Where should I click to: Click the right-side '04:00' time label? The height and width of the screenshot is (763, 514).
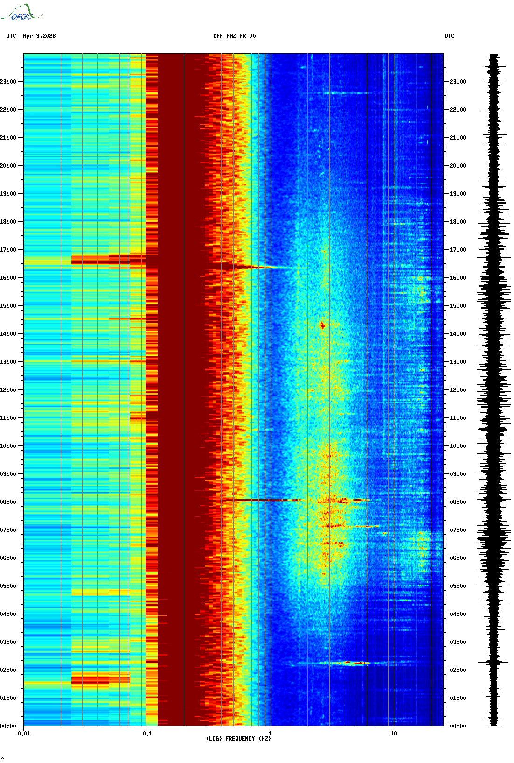tap(458, 614)
